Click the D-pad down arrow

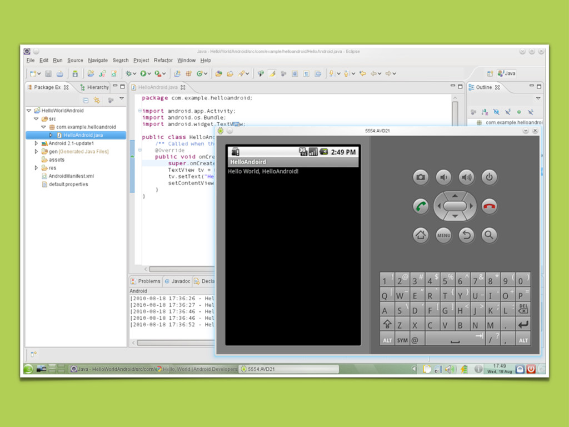pyautogui.click(x=455, y=216)
